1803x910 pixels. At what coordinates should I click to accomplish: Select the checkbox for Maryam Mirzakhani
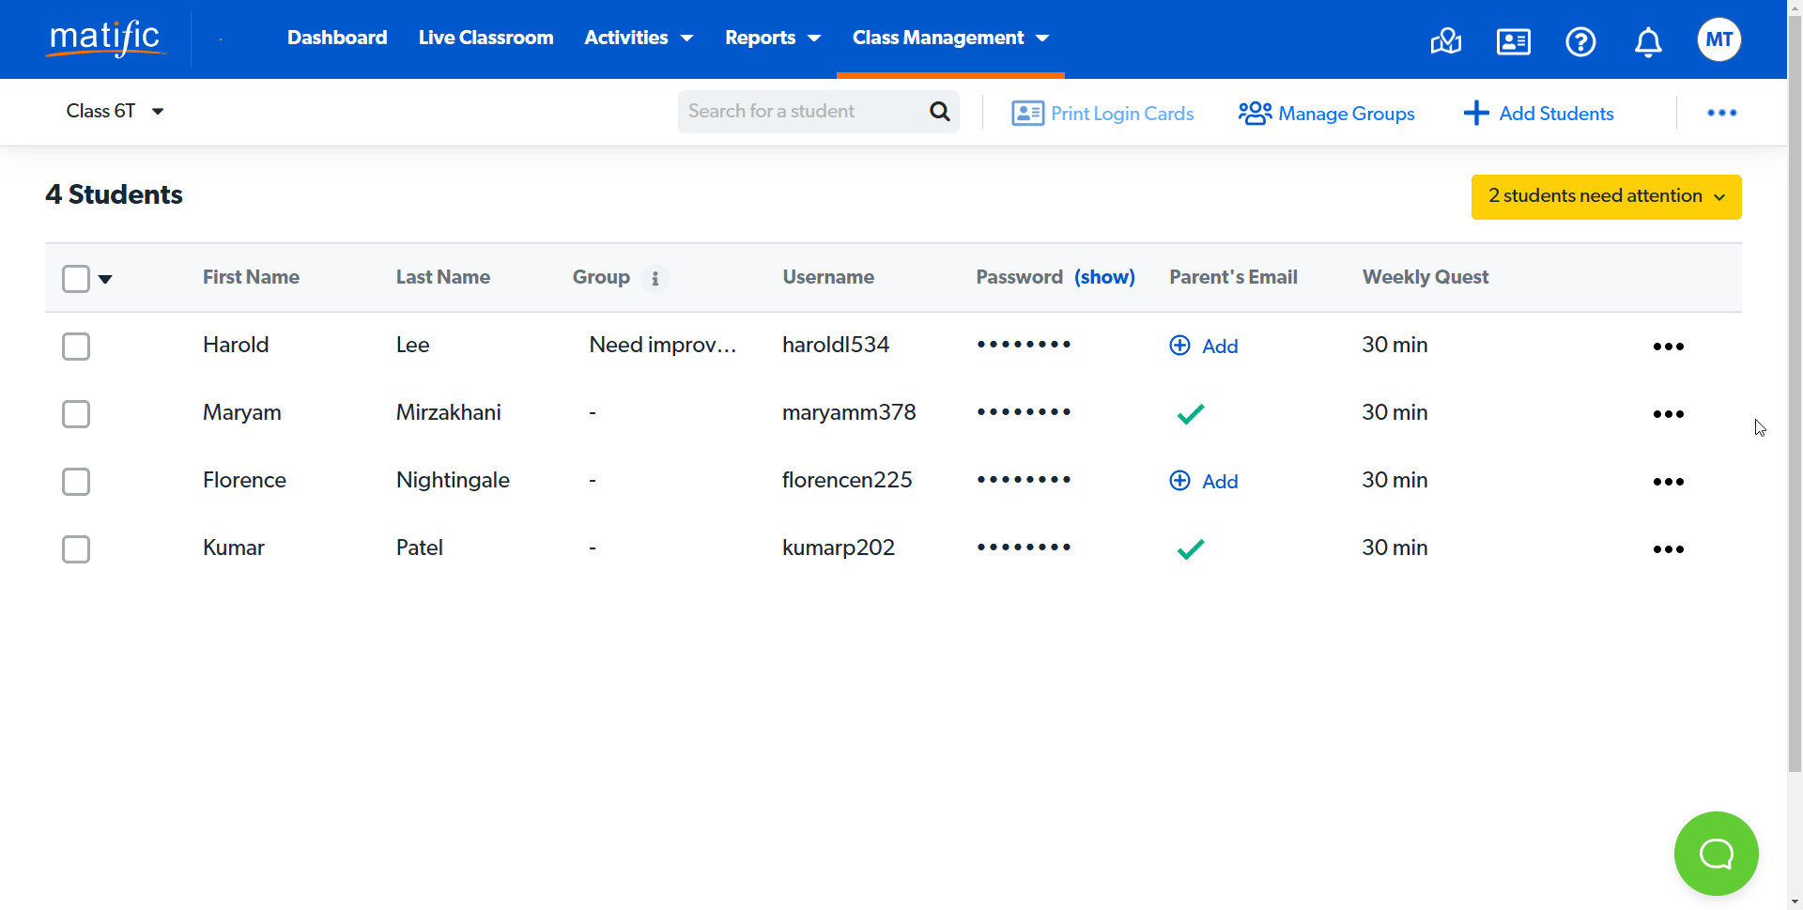pos(76,414)
